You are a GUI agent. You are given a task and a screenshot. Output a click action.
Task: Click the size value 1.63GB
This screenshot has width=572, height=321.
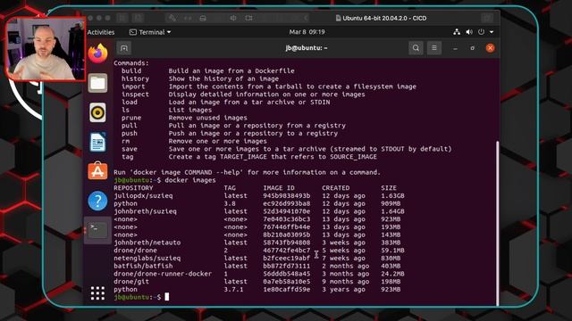393,196
